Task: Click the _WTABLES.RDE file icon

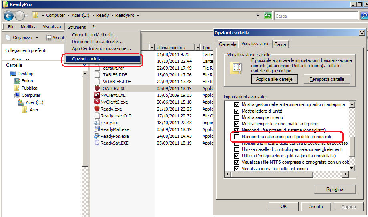Action: click(x=97, y=82)
